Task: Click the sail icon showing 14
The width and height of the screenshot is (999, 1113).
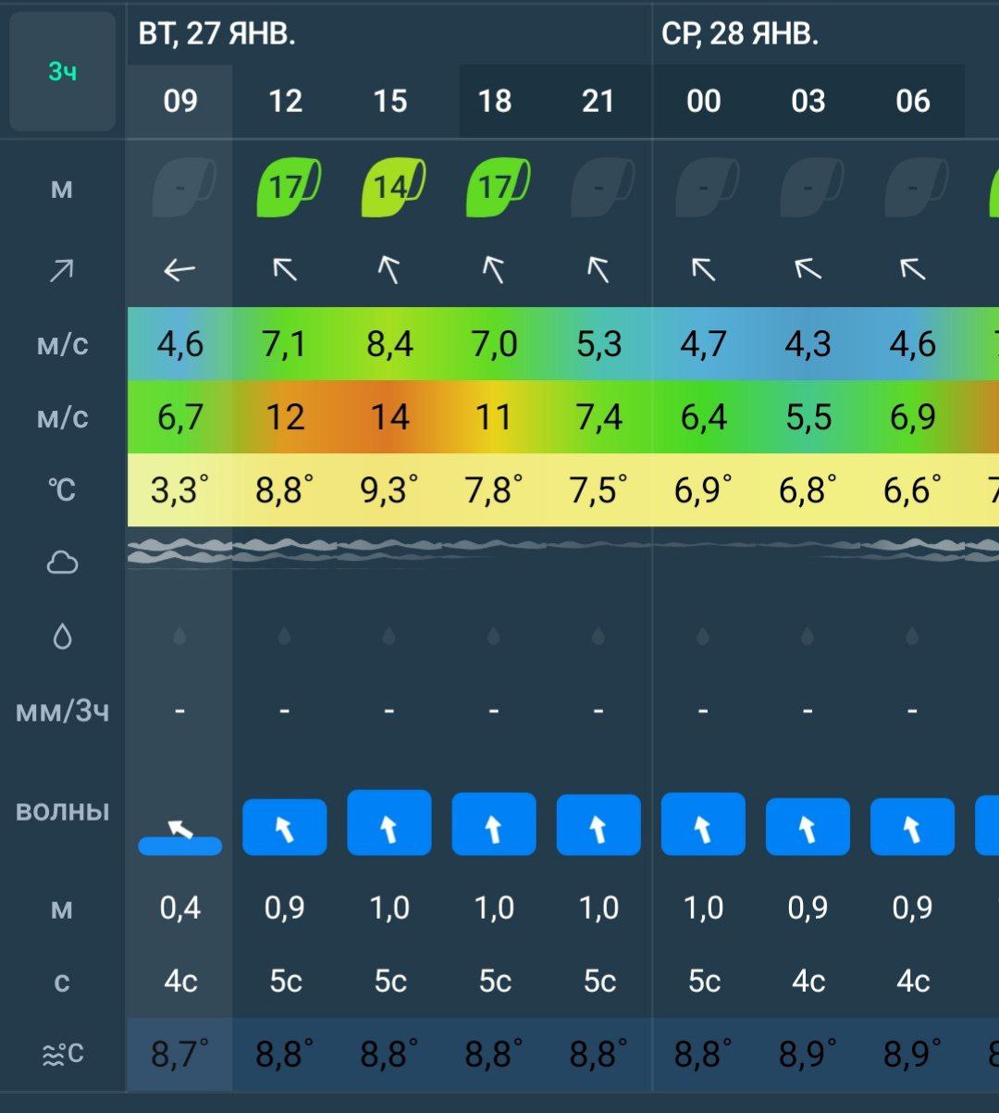Action: 391,188
